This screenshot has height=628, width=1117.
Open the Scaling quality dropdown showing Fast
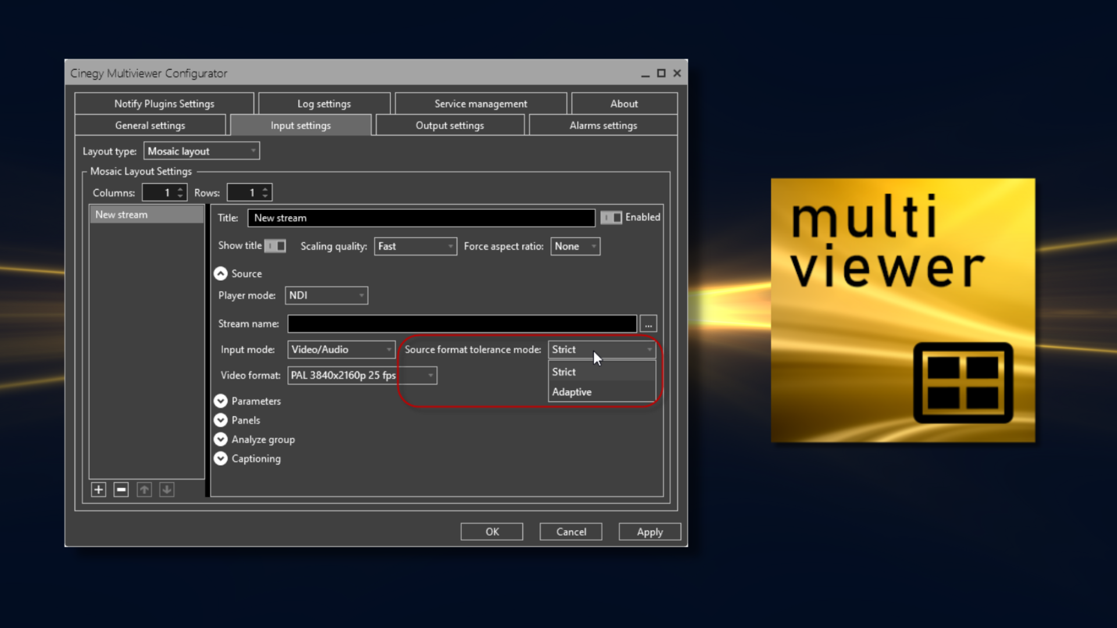(415, 246)
